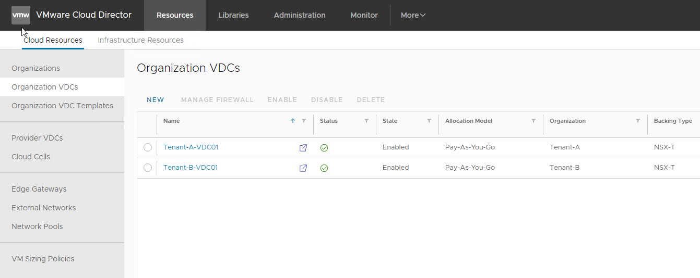Filter by Name column funnel icon
This screenshot has height=278, width=700.
tap(304, 121)
